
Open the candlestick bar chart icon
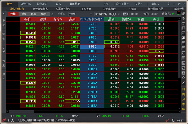pyautogui.click(x=183, y=38)
